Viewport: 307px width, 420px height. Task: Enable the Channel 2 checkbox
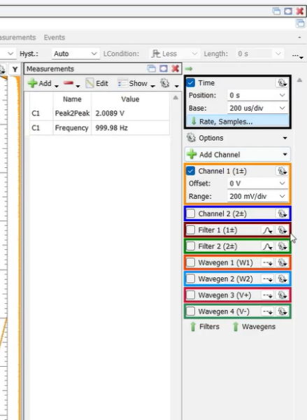tap(191, 213)
